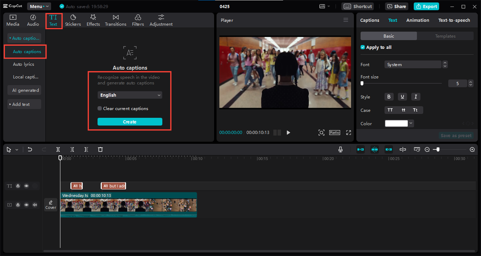Select the "but I adr" caption clip
This screenshot has height=256, width=481.
pyautogui.click(x=113, y=186)
